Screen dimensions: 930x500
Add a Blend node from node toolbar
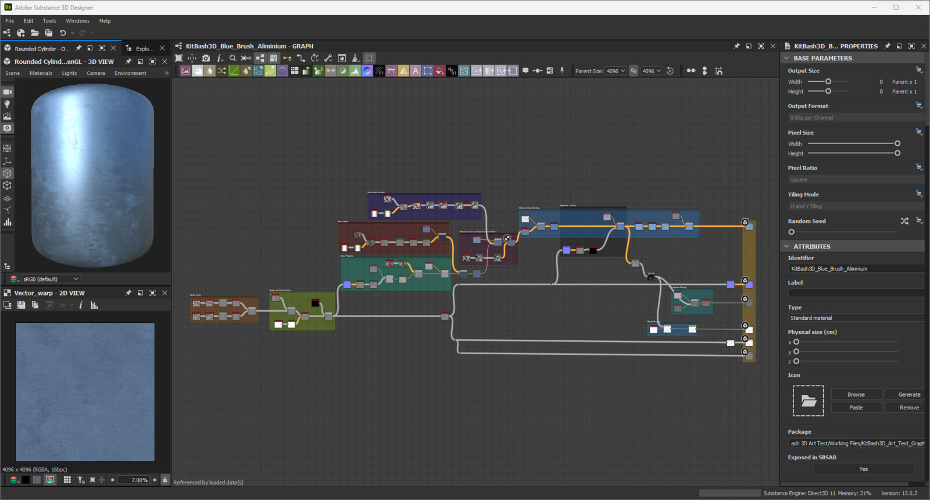(198, 71)
